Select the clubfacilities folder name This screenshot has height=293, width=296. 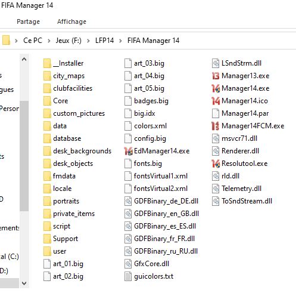pyautogui.click(x=73, y=88)
